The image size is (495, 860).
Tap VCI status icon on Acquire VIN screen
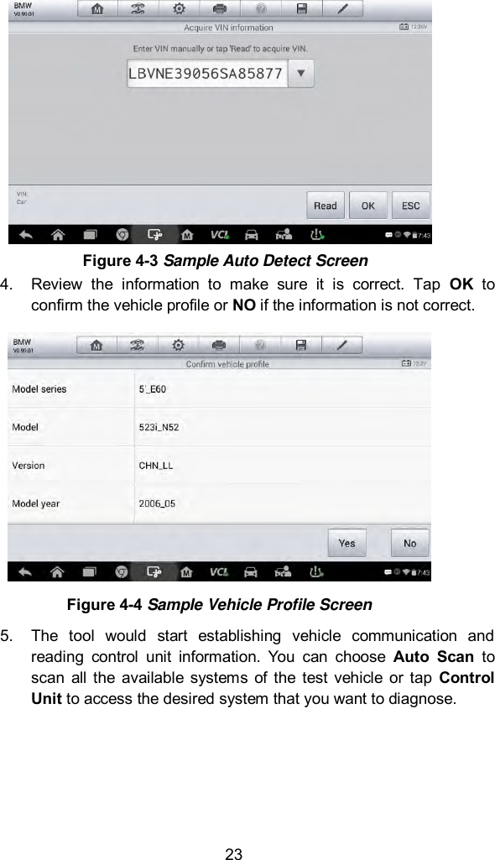pyautogui.click(x=220, y=235)
